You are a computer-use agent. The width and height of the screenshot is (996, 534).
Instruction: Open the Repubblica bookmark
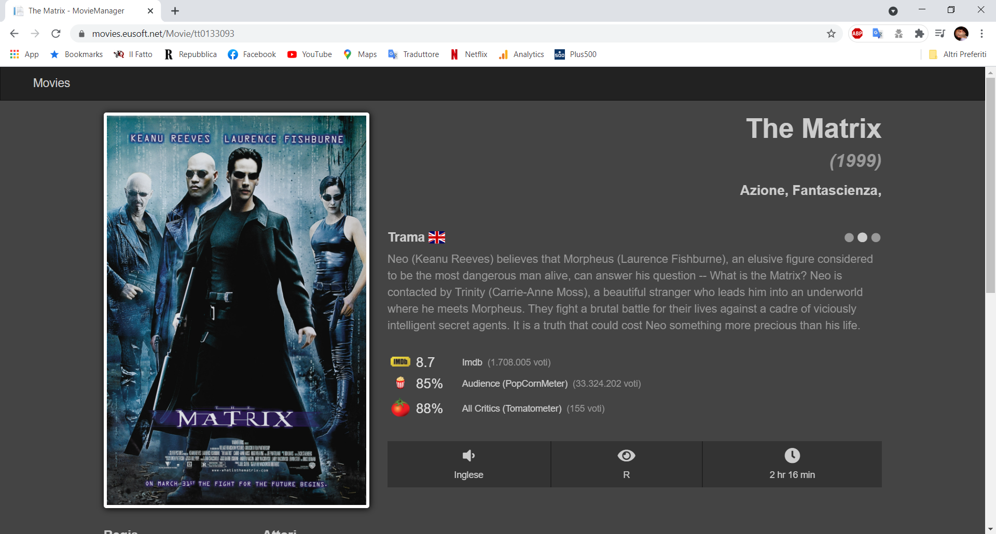(190, 54)
